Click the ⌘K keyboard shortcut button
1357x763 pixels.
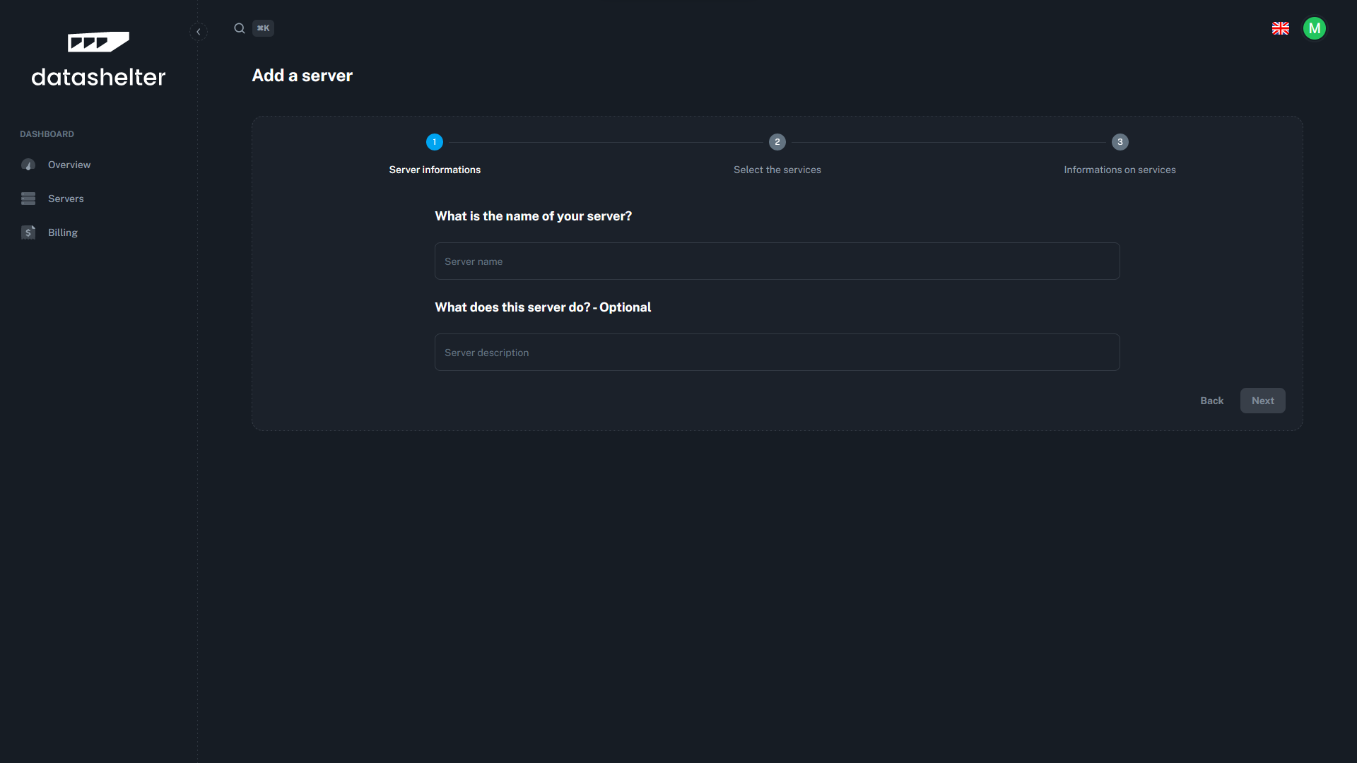[264, 27]
